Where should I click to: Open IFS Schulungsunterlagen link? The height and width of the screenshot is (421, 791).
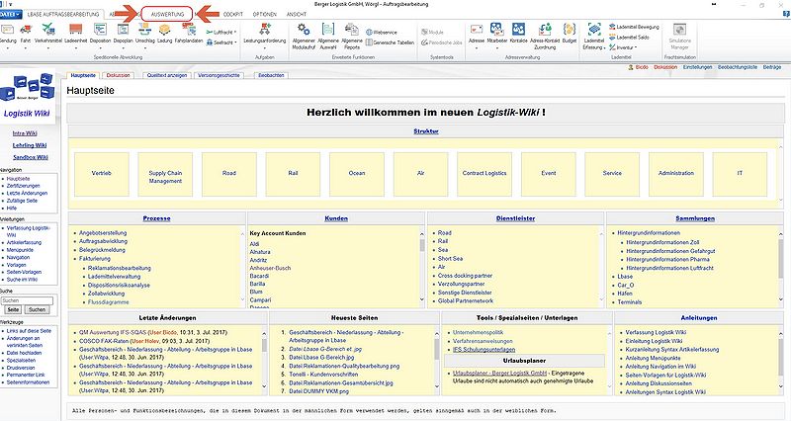pos(483,350)
